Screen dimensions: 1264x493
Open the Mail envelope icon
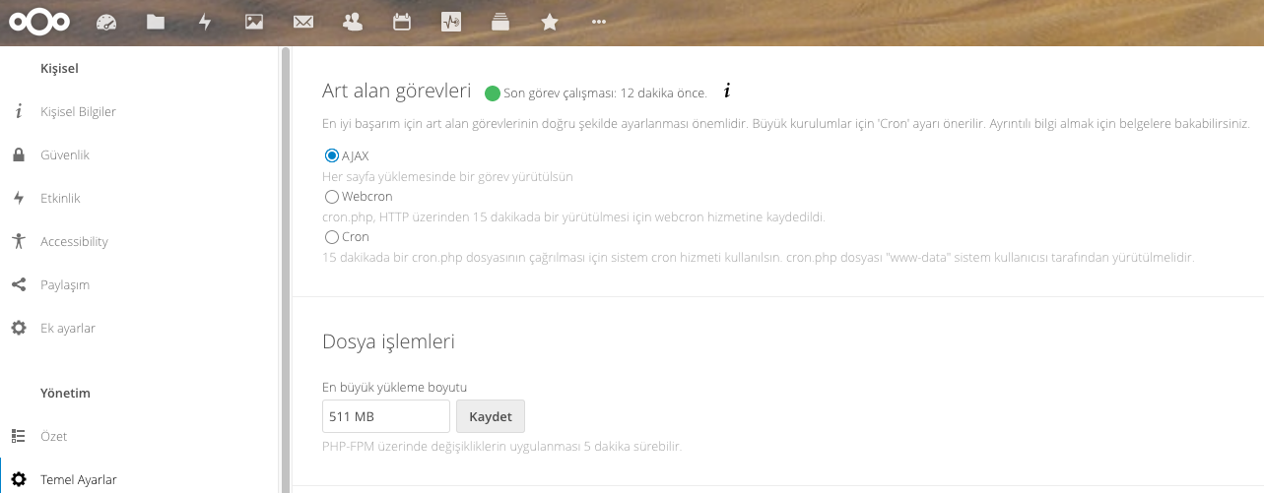coord(303,23)
